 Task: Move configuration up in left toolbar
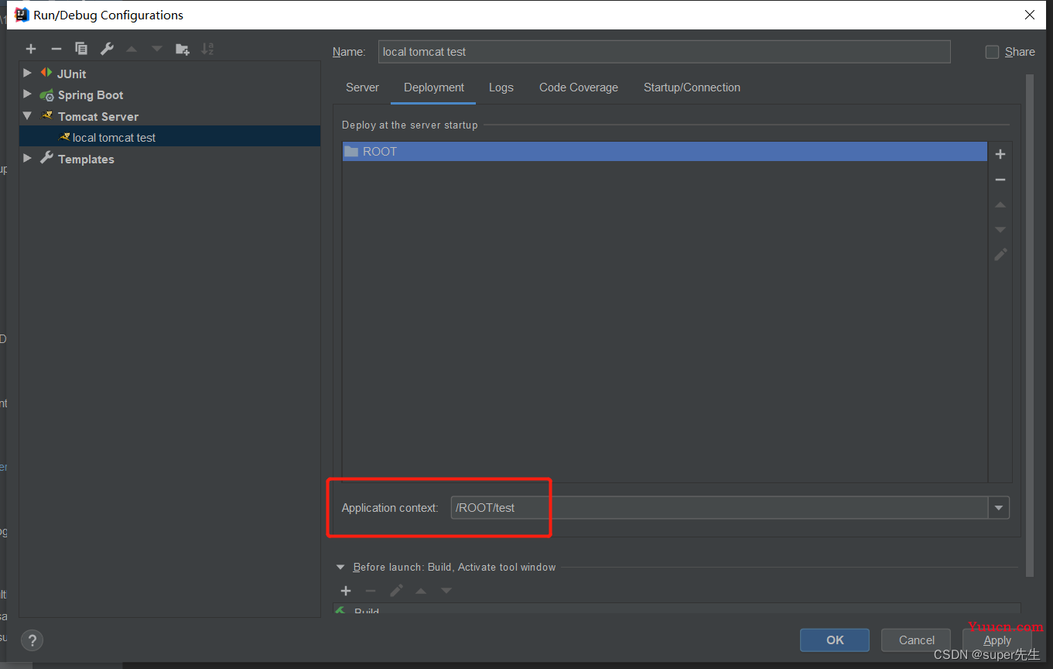(x=132, y=49)
